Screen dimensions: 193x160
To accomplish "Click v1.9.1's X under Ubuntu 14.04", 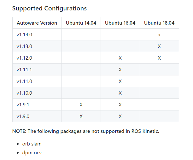I will coord(81,104).
